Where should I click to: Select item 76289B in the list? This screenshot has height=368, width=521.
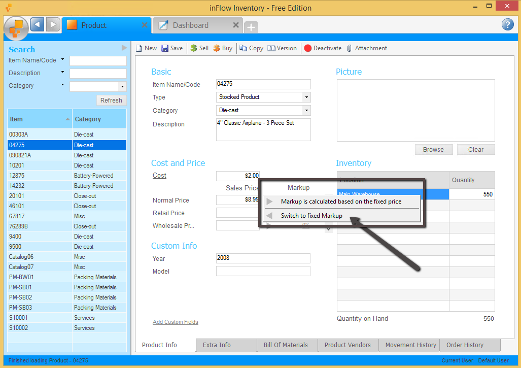(x=67, y=226)
